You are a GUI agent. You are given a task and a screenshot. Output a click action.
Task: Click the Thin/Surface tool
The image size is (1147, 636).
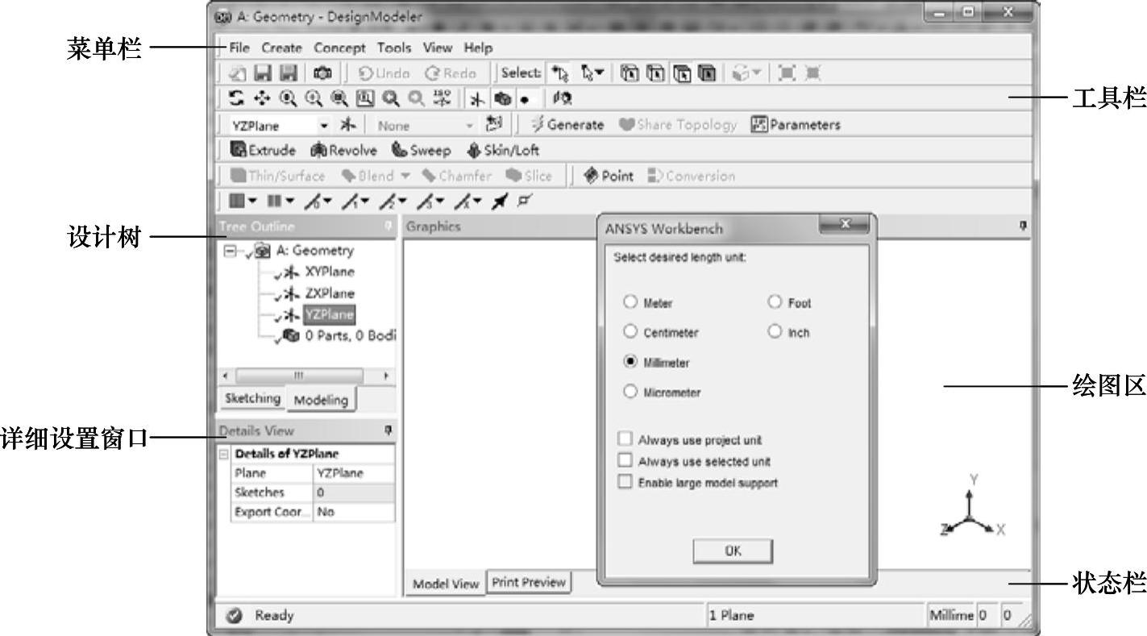[278, 176]
